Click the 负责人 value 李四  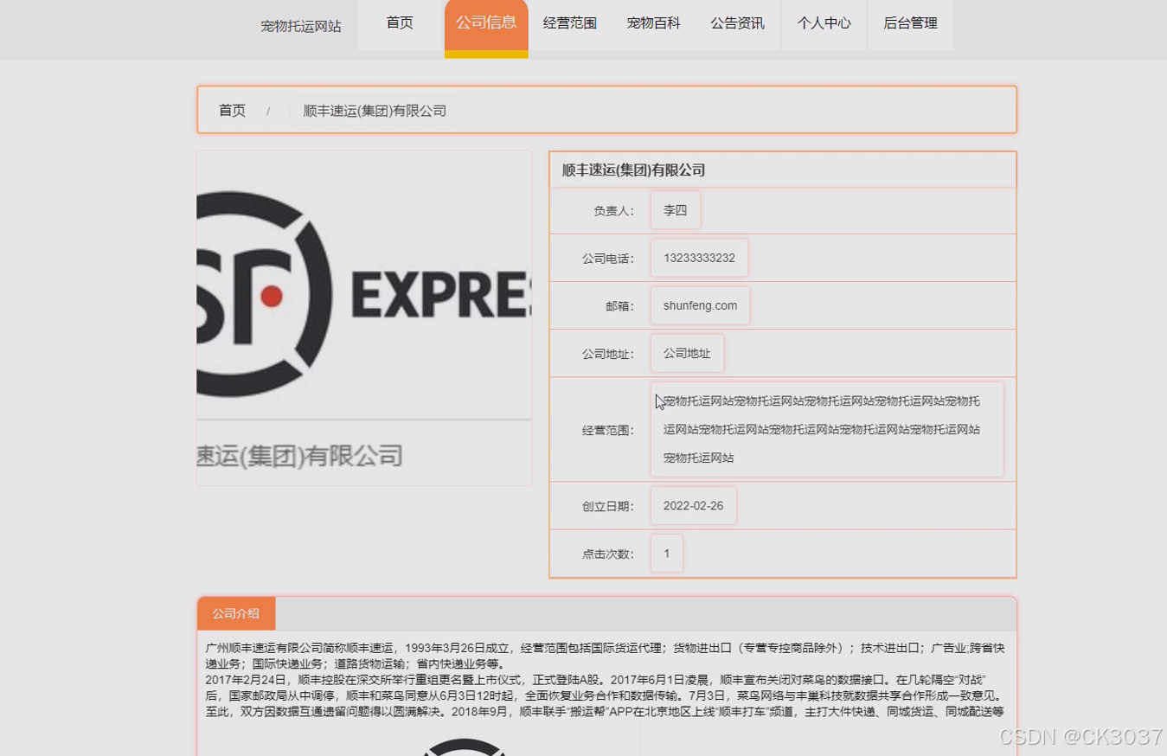click(676, 210)
